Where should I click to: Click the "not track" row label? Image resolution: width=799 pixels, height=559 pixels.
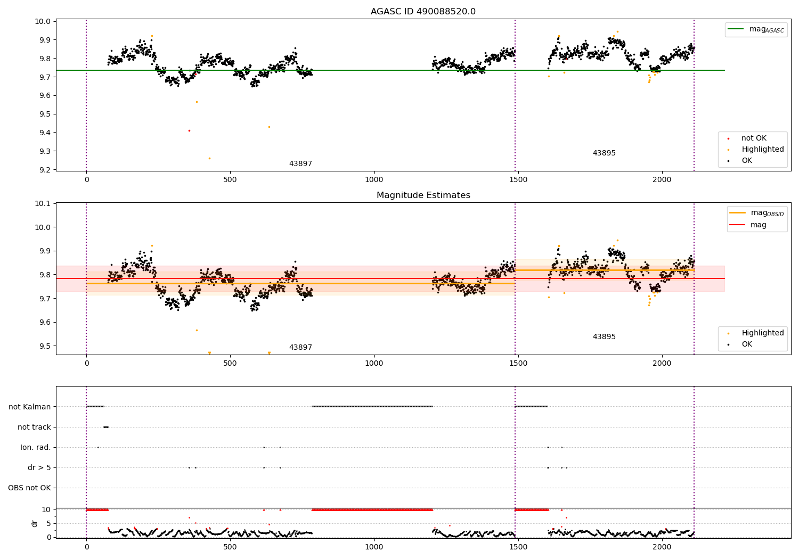click(34, 428)
